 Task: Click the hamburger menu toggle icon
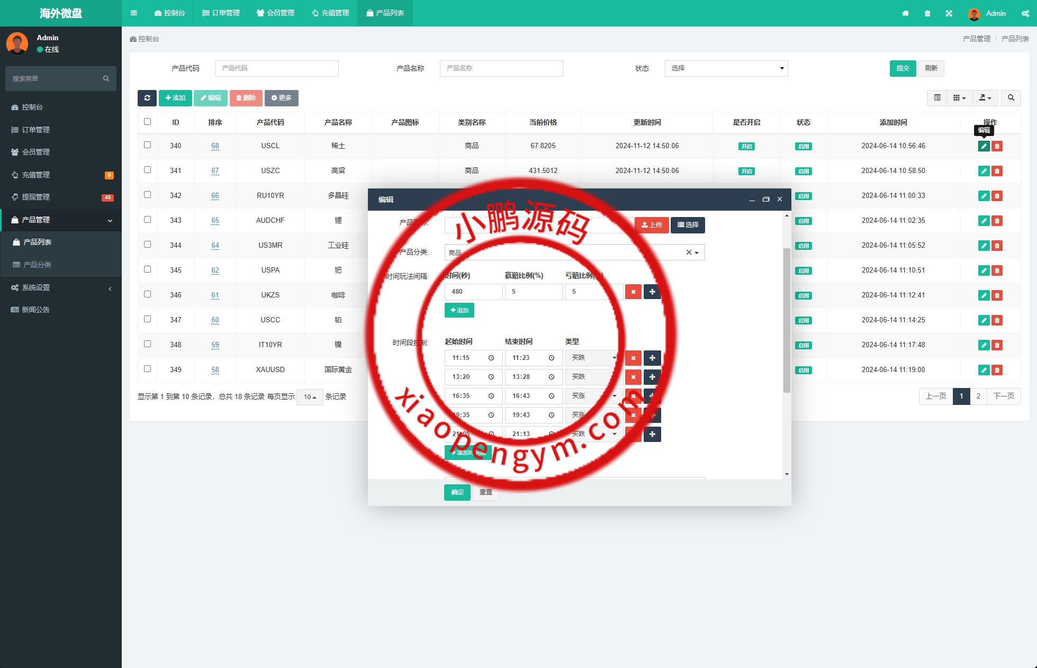point(134,13)
